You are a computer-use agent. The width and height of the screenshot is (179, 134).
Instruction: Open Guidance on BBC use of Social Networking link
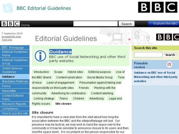coord(156,77)
